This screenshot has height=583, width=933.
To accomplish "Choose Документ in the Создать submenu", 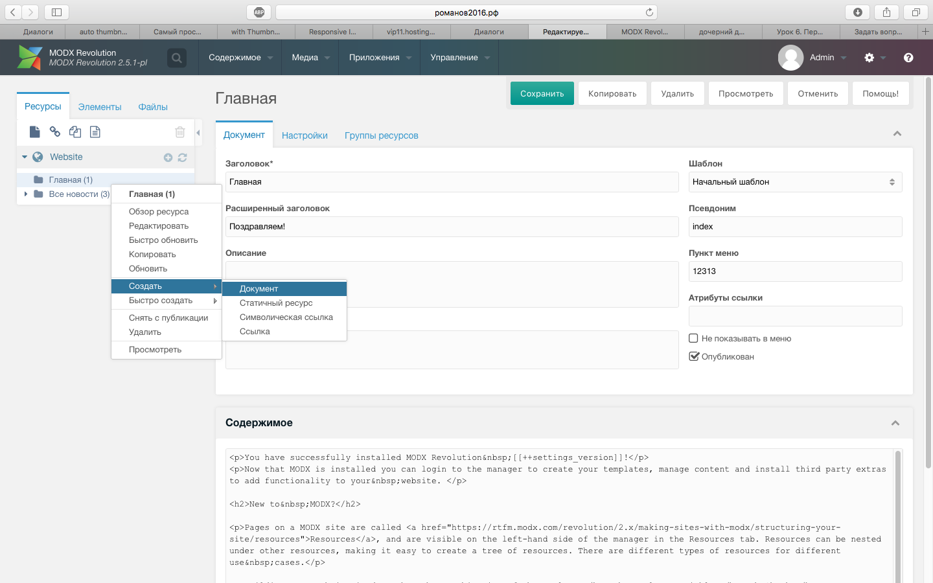I will click(284, 289).
